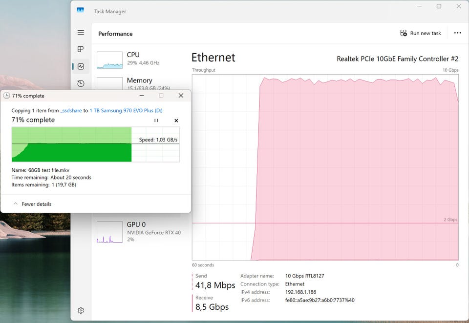Collapse the dialog with Fewer details
Image resolution: width=469 pixels, height=323 pixels.
pos(32,204)
